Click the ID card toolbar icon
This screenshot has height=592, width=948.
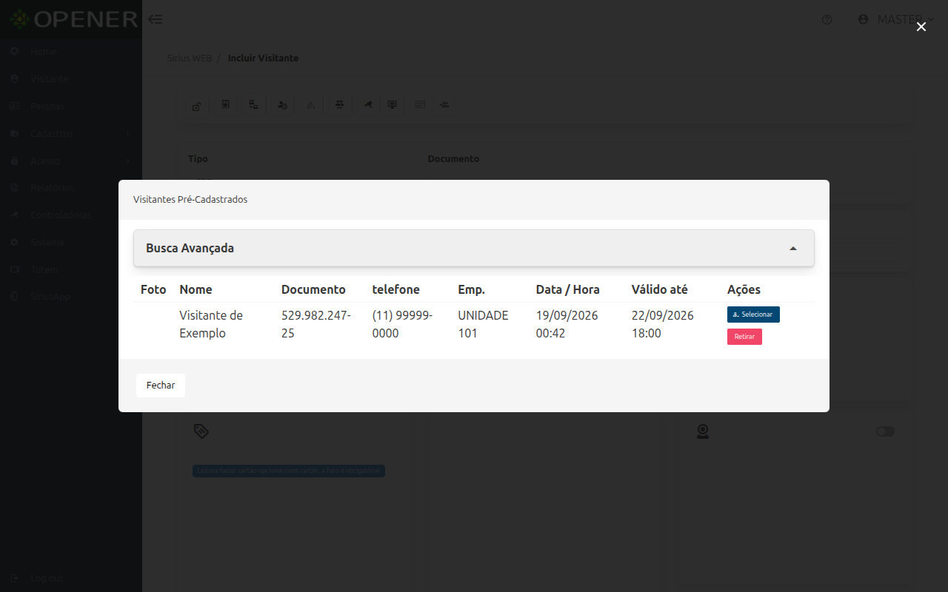pos(420,104)
